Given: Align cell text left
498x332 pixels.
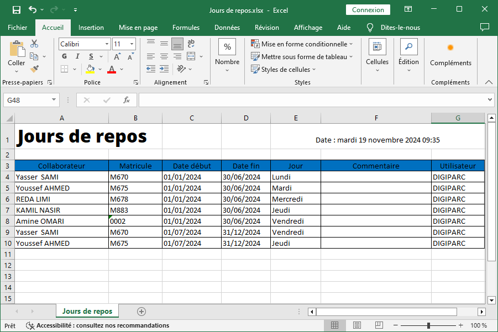Looking at the screenshot, I should tap(151, 56).
